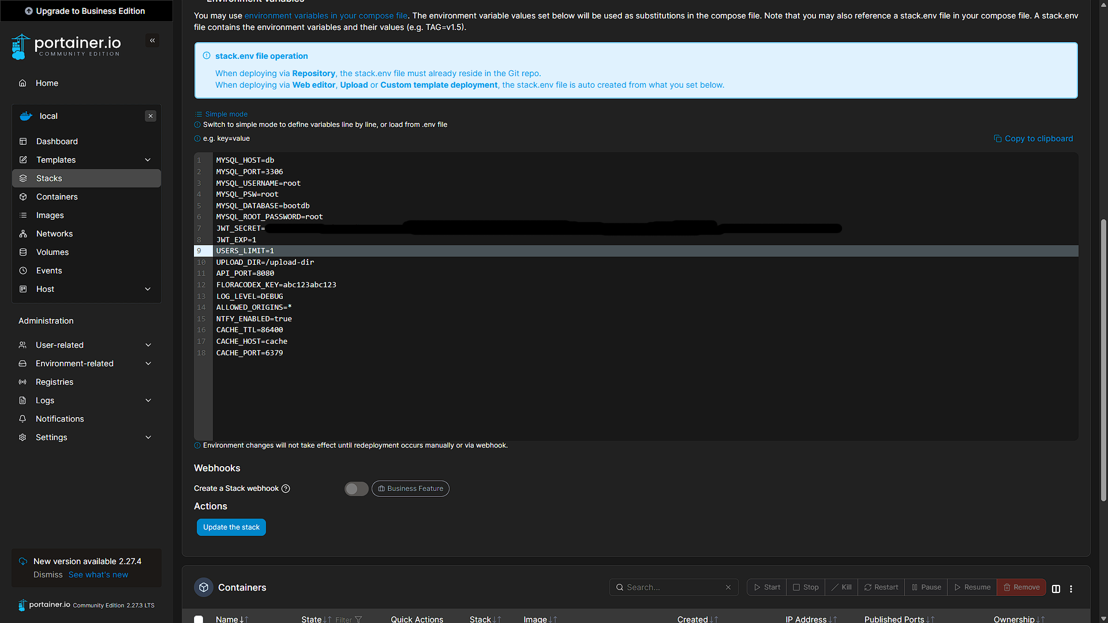This screenshot has height=623, width=1108.
Task: Click the Notifications bell icon
Action: 23,419
